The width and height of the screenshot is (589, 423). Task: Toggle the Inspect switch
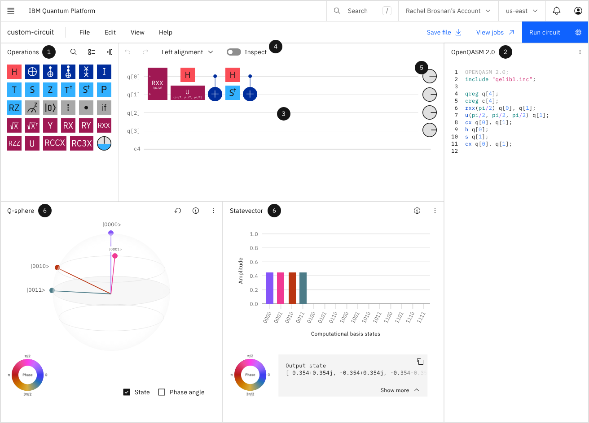point(234,52)
